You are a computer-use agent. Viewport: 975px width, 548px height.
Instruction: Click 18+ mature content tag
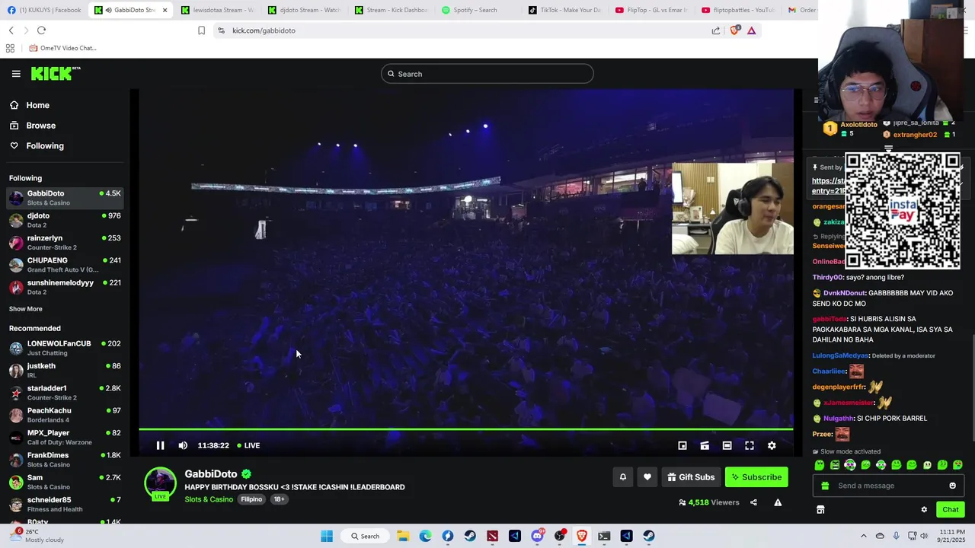coord(279,499)
